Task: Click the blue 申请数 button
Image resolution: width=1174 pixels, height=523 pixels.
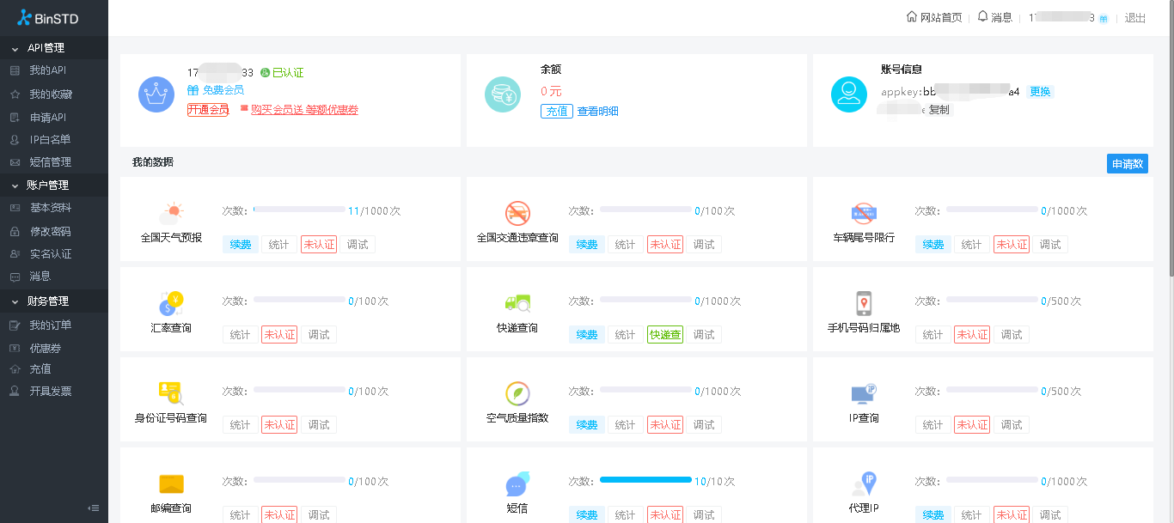Action: coord(1127,164)
